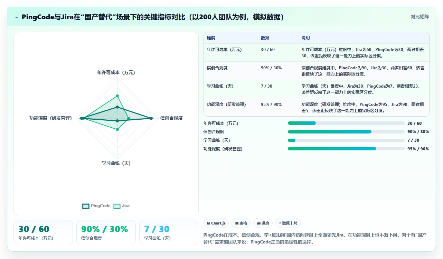Select the 对比矩阵 label in the header
Viewport: 443px width, 259px height.
[420, 17]
